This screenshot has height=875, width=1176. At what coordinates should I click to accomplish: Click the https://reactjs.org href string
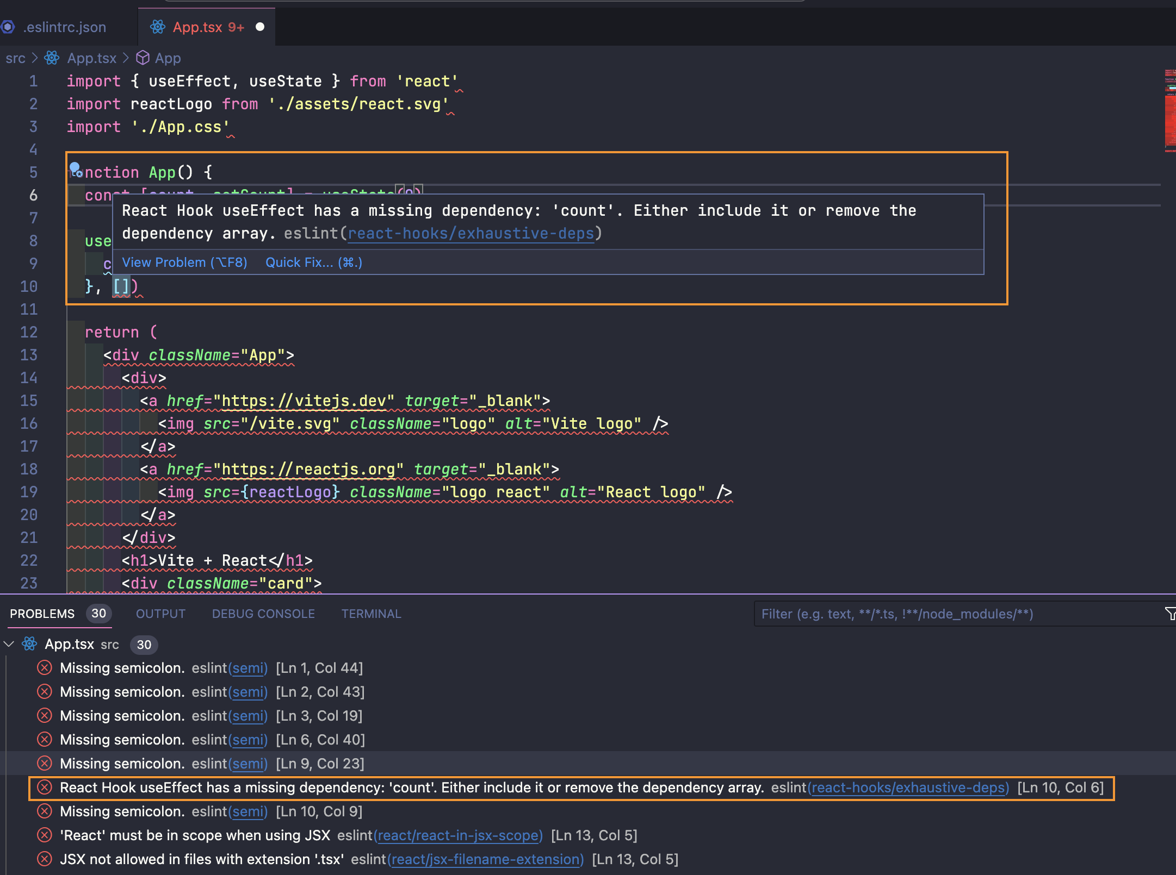308,470
